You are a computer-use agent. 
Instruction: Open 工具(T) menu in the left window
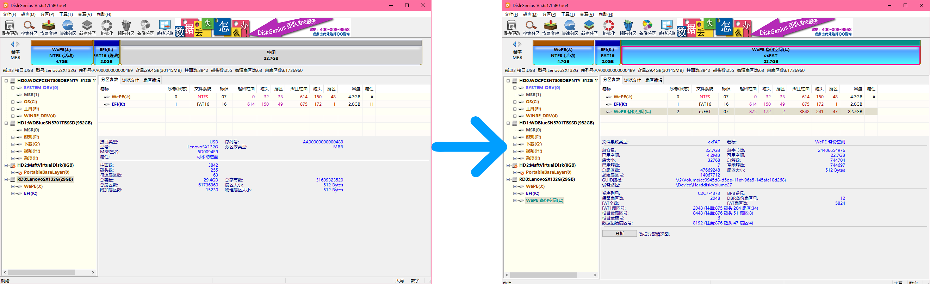(x=66, y=14)
